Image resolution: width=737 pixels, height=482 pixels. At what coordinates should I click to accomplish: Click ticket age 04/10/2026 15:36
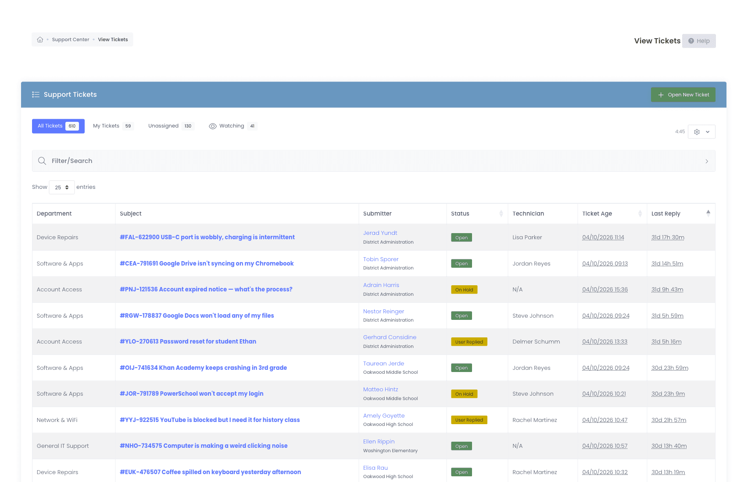tap(605, 290)
